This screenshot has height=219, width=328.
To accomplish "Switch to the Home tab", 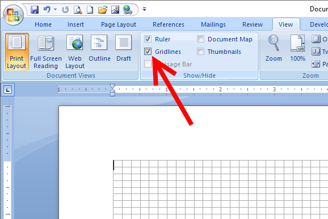I will [43, 24].
